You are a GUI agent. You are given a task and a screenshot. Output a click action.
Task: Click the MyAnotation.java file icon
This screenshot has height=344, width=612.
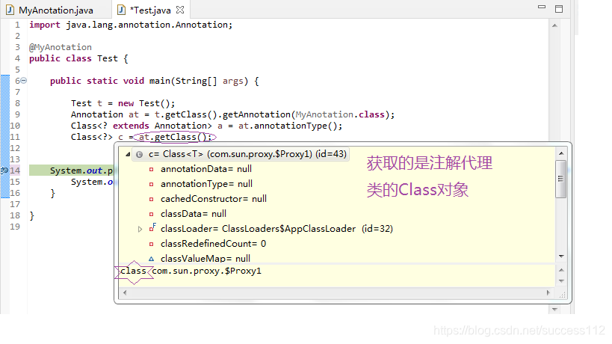[x=10, y=10]
